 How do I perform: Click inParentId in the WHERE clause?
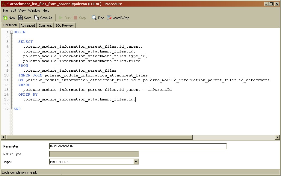160,90
